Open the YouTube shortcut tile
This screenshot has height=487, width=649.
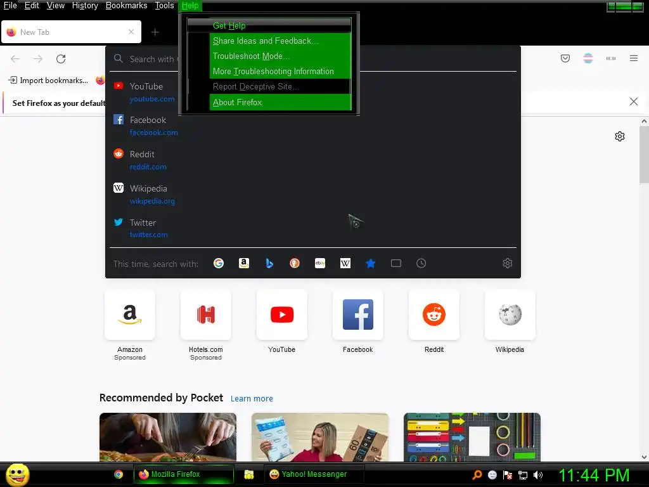point(282,315)
